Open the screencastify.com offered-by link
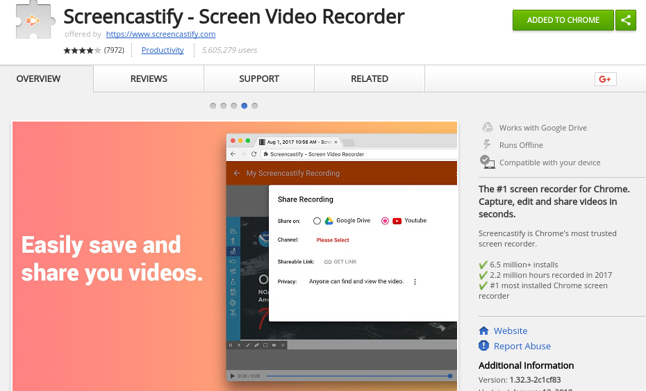The height and width of the screenshot is (391, 646). 160,34
